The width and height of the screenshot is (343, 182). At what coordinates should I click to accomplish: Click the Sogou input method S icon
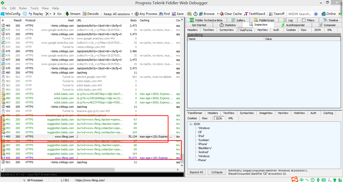(x=295, y=179)
